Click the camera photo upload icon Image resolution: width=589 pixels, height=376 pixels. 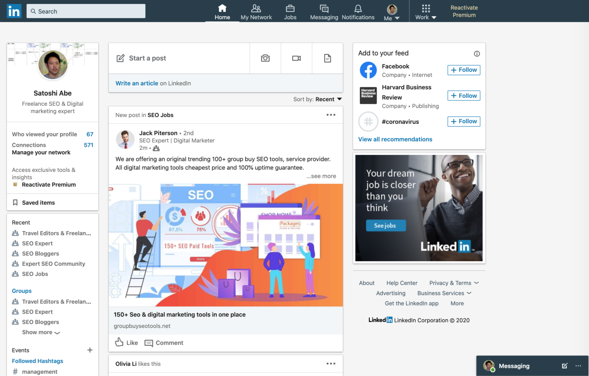[x=265, y=58]
